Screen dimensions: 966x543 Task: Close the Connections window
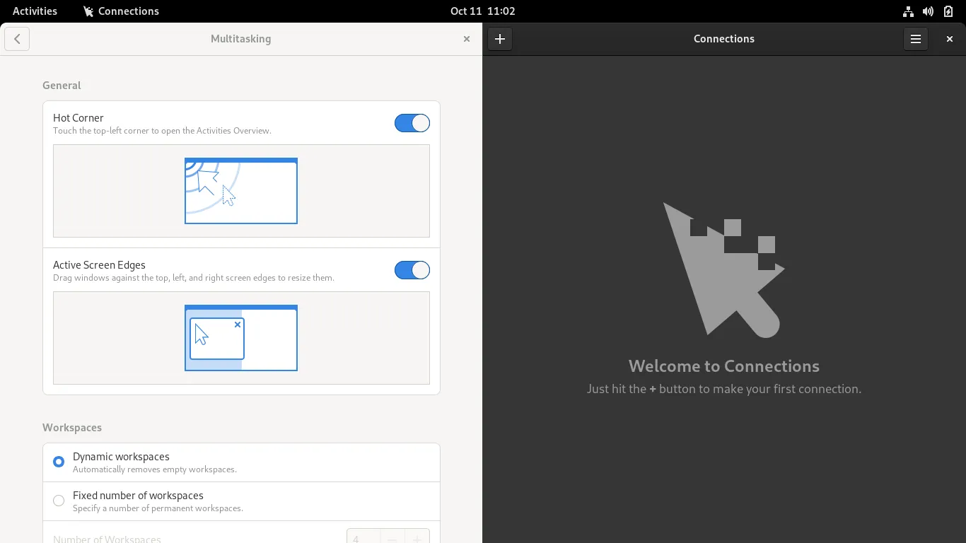[x=949, y=39]
